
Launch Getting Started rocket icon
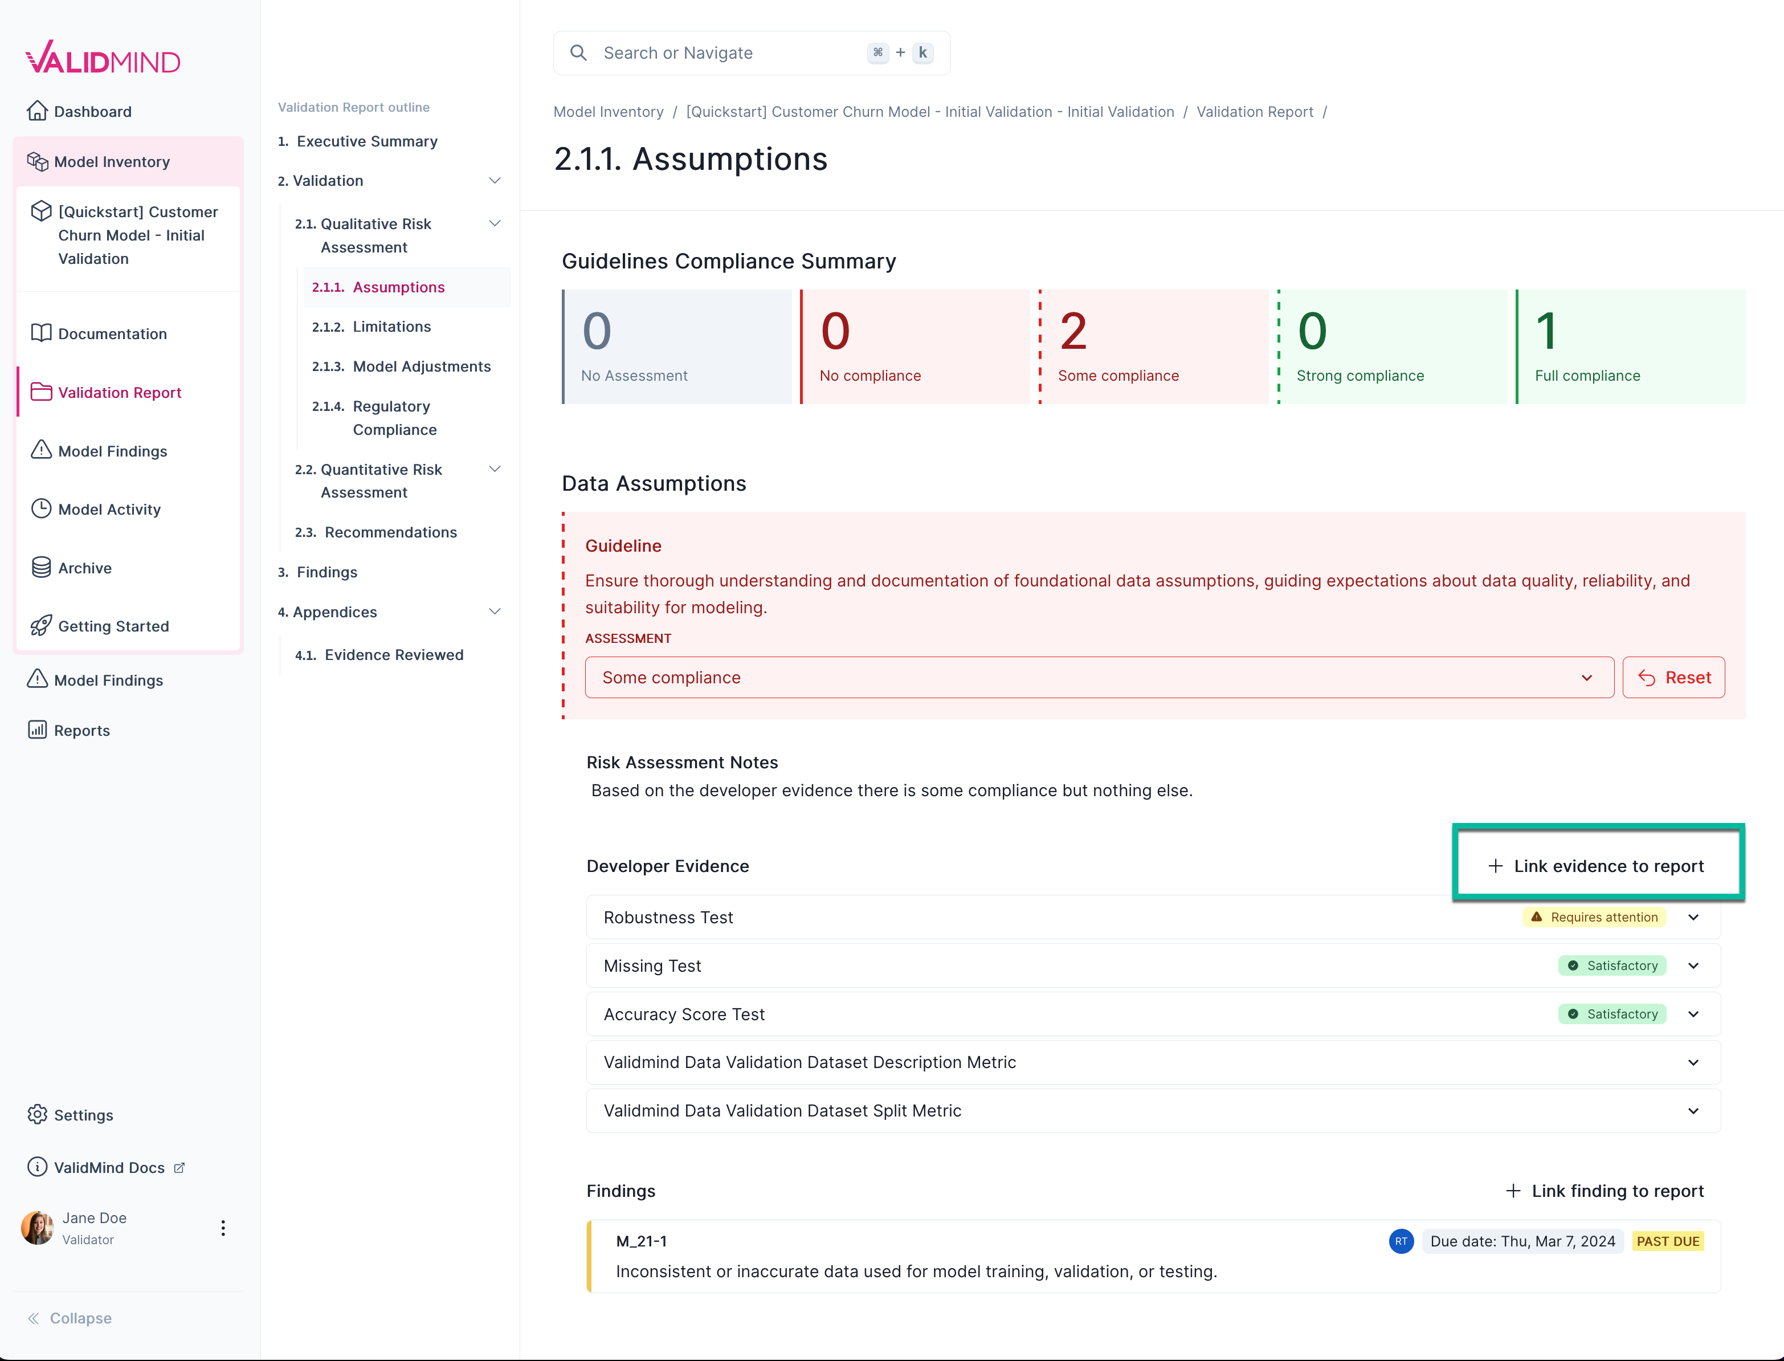(40, 625)
